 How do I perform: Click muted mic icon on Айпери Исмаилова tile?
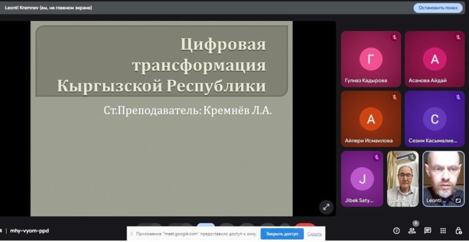394,97
